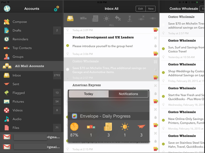Open the Drafts folder
Viewport: 205px width, 153px height.
pyautogui.click(x=32, y=31)
